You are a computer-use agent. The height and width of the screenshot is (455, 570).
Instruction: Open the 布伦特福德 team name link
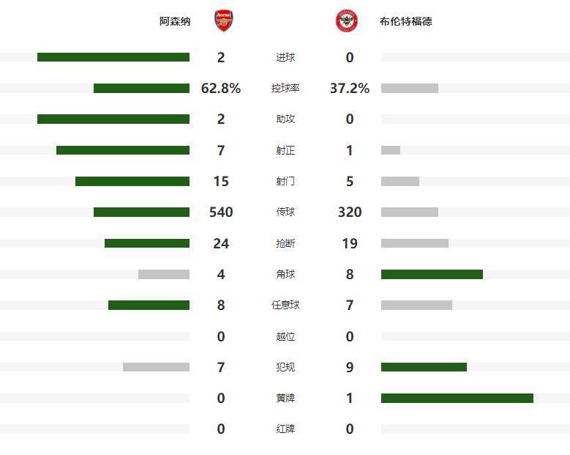pyautogui.click(x=406, y=21)
